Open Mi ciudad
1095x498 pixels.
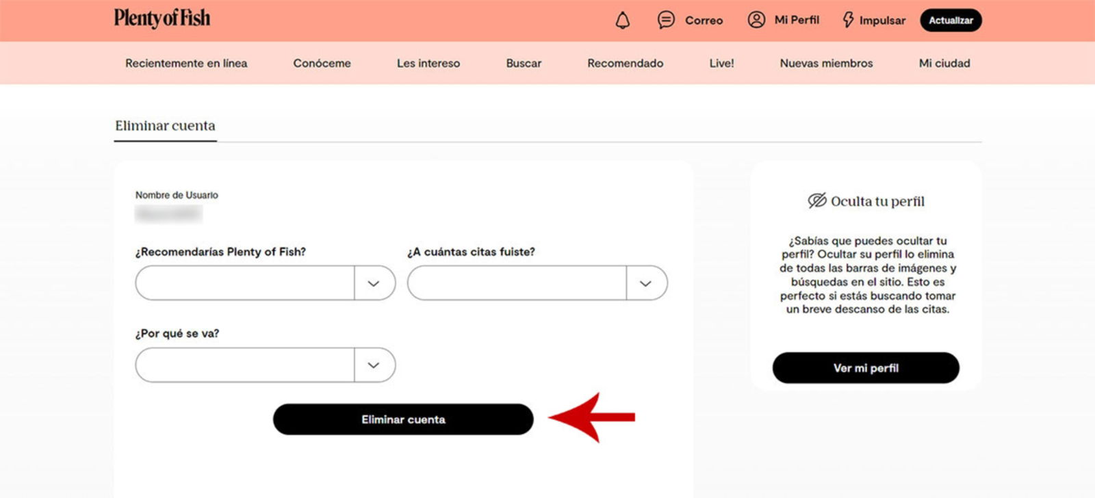(x=944, y=63)
